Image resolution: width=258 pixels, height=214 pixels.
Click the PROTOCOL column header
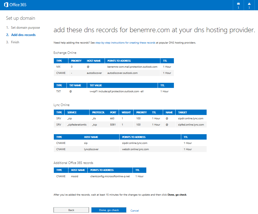click(98, 113)
